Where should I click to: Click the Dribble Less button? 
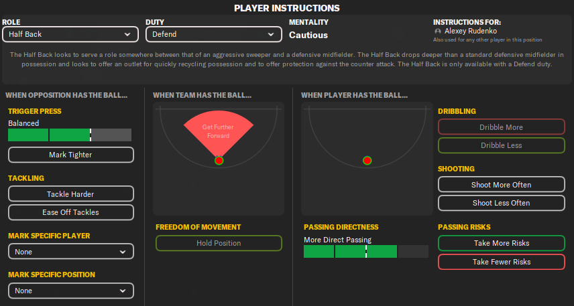pos(501,145)
